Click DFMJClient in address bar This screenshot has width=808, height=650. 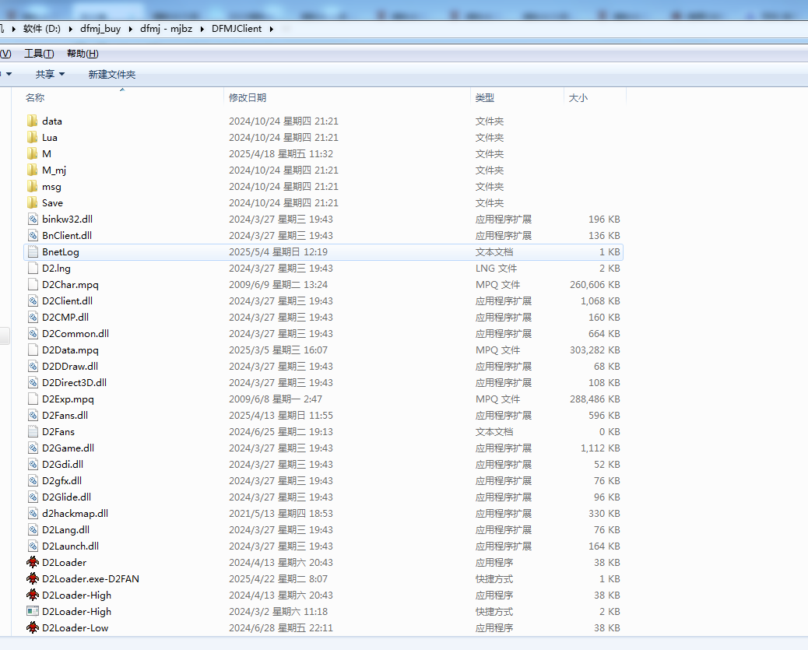(237, 29)
